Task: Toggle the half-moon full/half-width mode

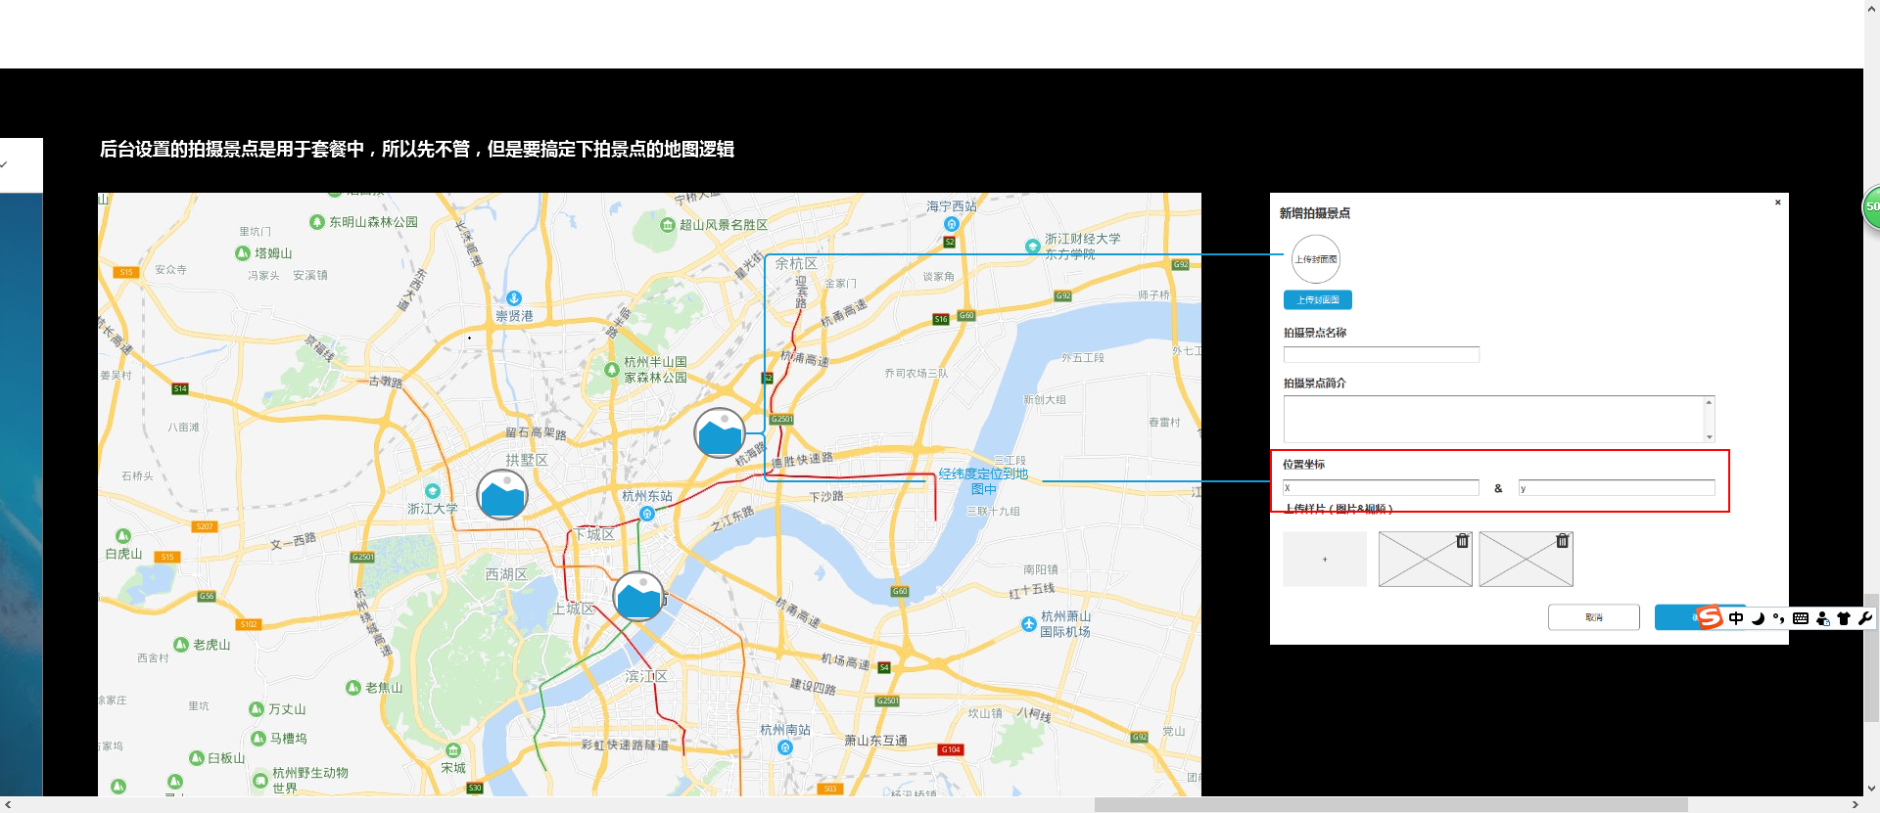Action: pyautogui.click(x=1758, y=618)
